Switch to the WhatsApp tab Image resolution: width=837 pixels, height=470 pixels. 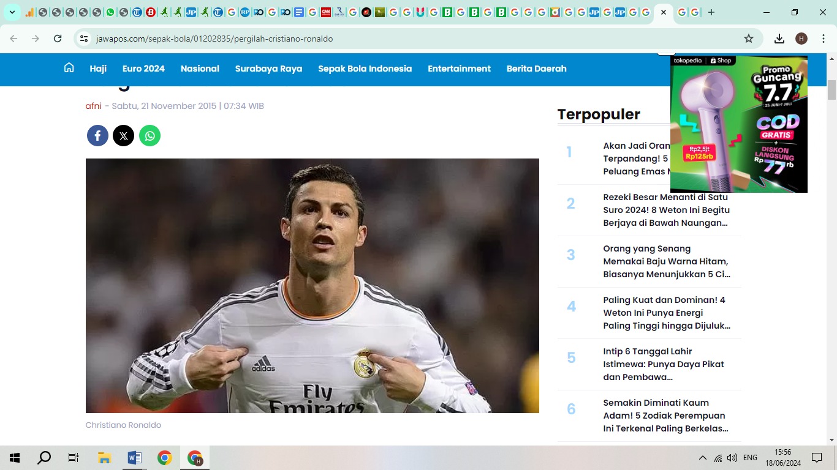[110, 12]
